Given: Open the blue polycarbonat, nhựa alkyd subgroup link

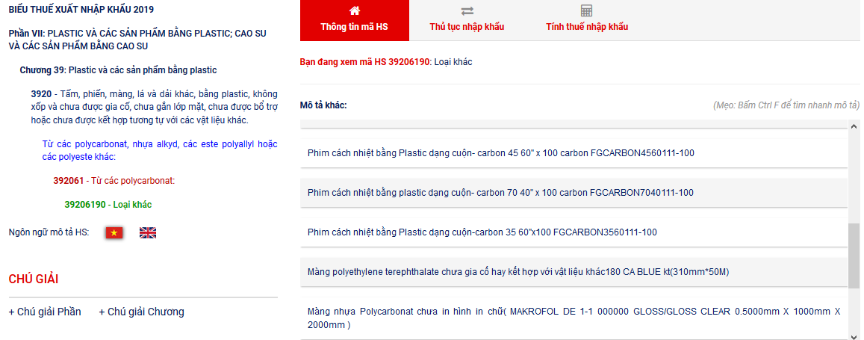Looking at the screenshot, I should point(159,150).
